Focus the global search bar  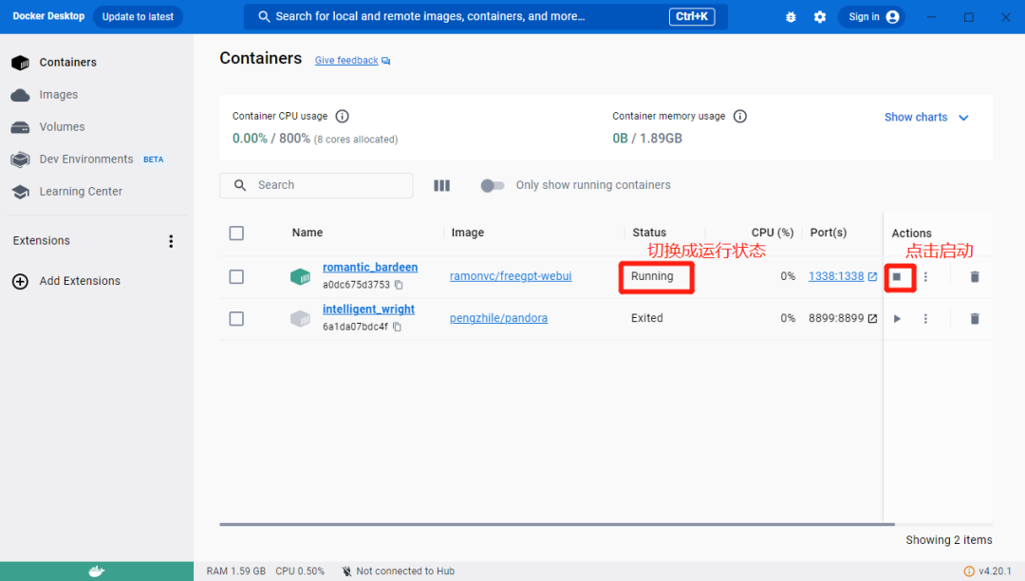click(x=486, y=17)
